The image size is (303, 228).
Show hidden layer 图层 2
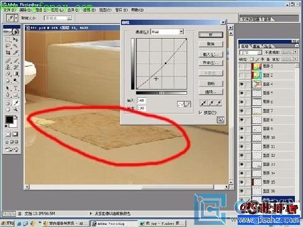point(241,75)
